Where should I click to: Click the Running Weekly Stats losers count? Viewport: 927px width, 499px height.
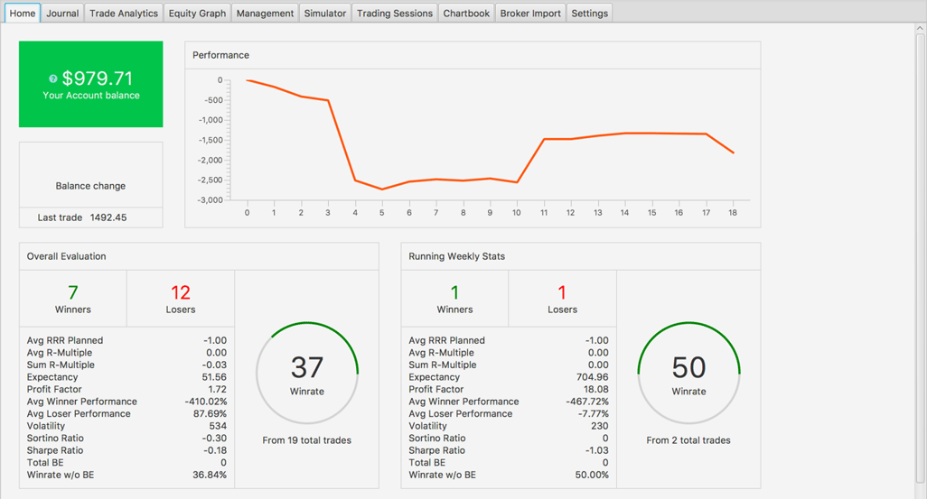coord(562,293)
